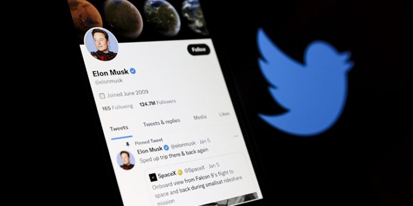
Task: Click the gold verified badge next to SpaceX
Action: pos(180,173)
